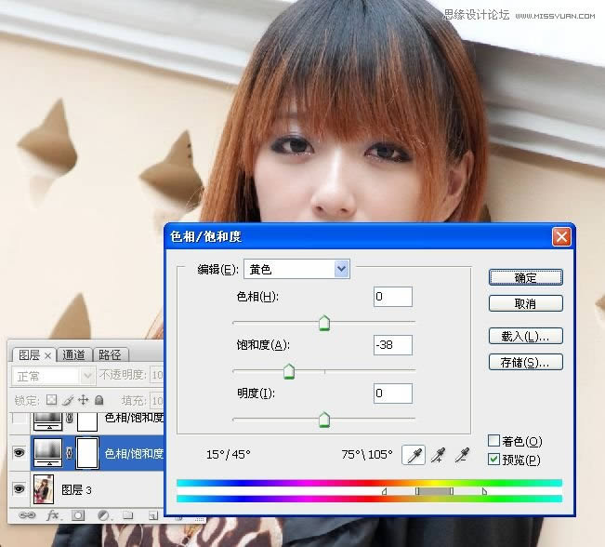Switch to the 通道 (Channels) tab
605x547 pixels.
click(74, 354)
